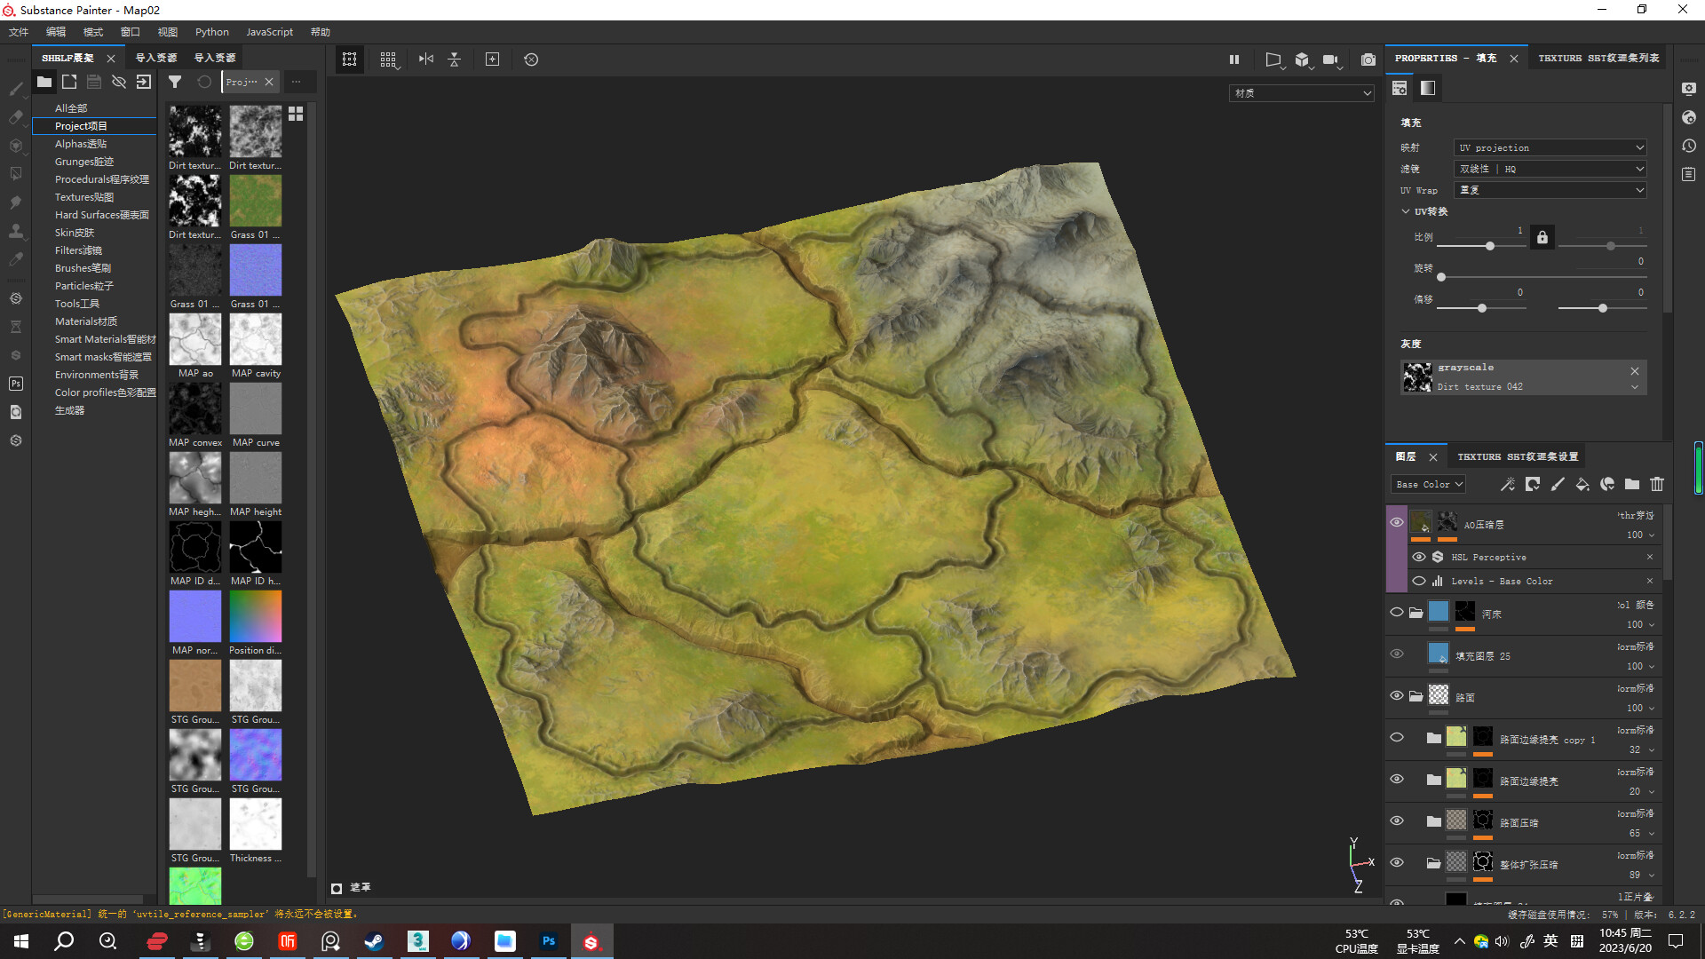This screenshot has height=959, width=1705.
Task: Click the add fill layer bucket icon
Action: (x=1582, y=484)
